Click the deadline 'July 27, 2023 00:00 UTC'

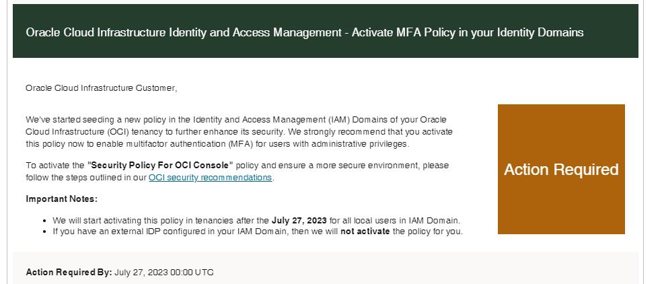(x=163, y=273)
